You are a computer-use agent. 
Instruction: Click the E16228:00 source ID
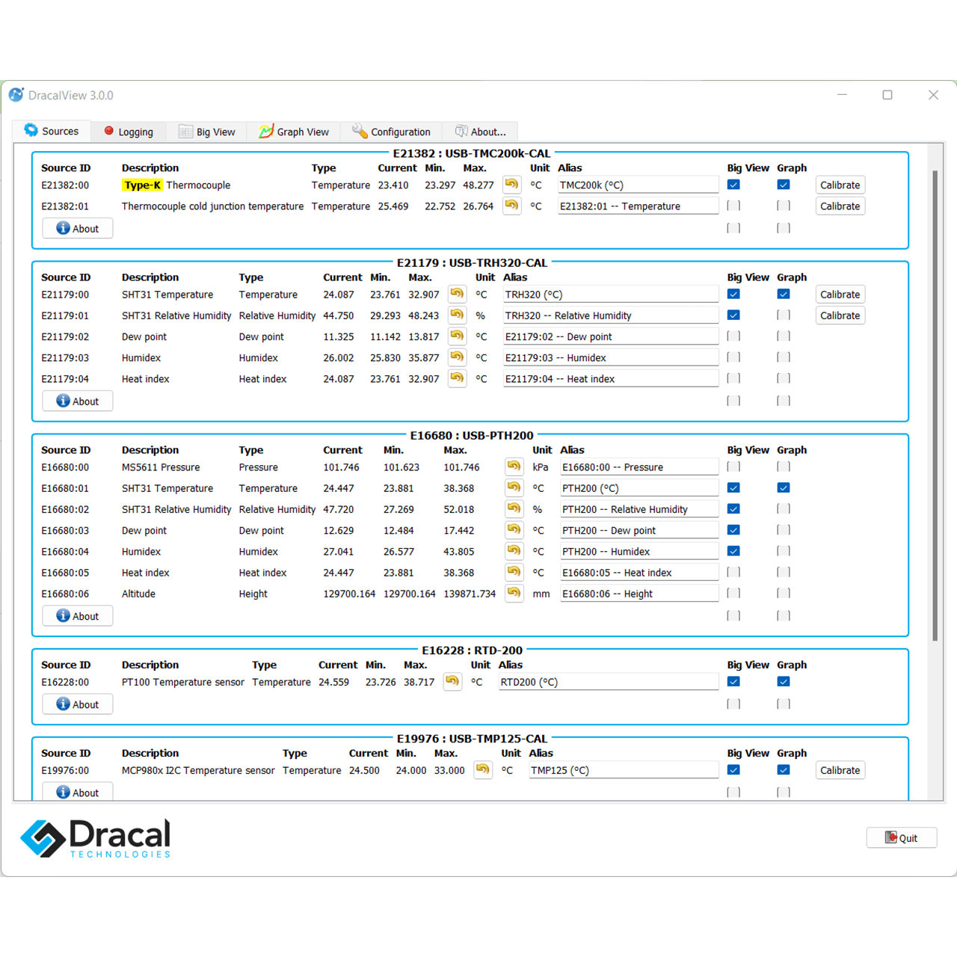click(65, 682)
